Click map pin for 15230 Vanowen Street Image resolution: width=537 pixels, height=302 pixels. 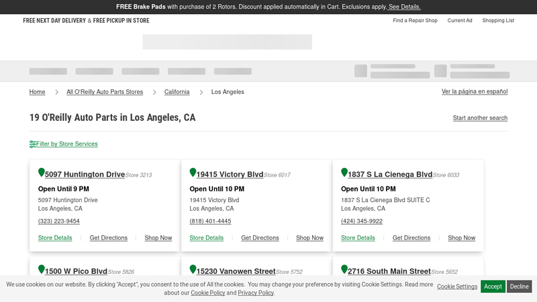[193, 270]
